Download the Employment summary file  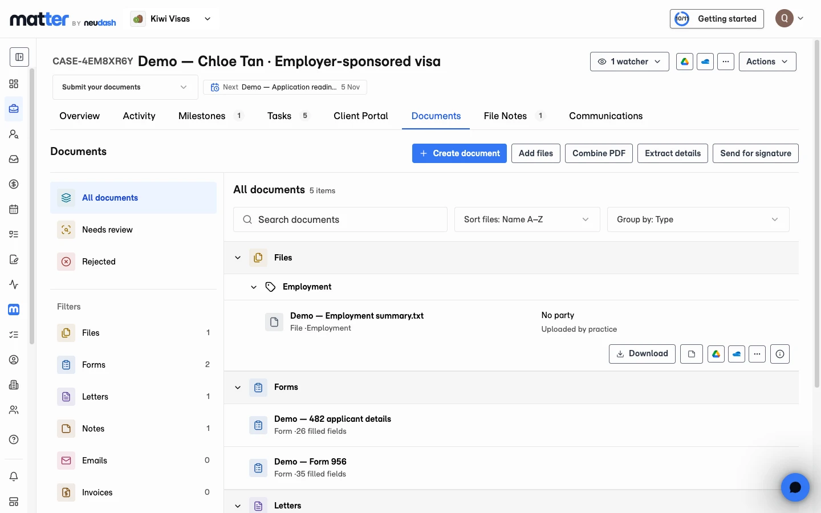[642, 354]
